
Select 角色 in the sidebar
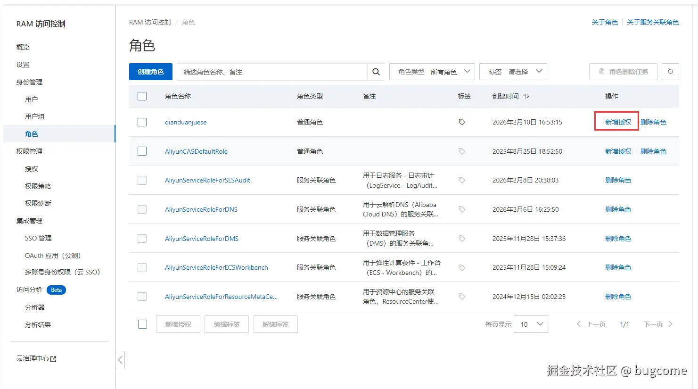[x=32, y=134]
